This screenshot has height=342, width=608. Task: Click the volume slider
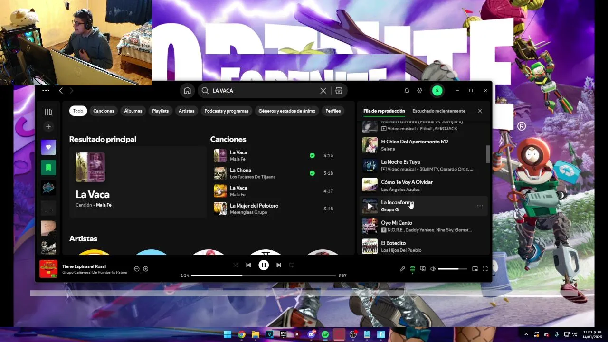point(452,269)
